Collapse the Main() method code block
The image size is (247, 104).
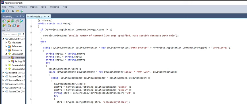coord(31,27)
